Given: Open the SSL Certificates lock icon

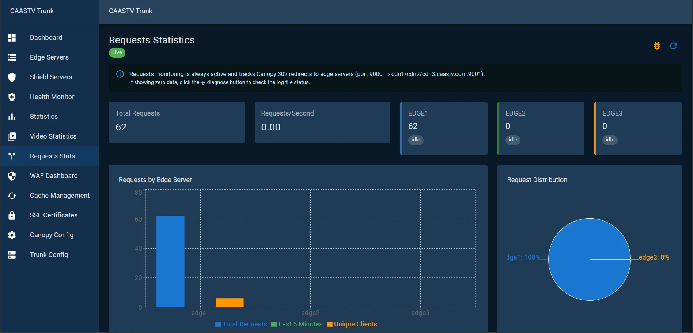Looking at the screenshot, I should tap(12, 215).
